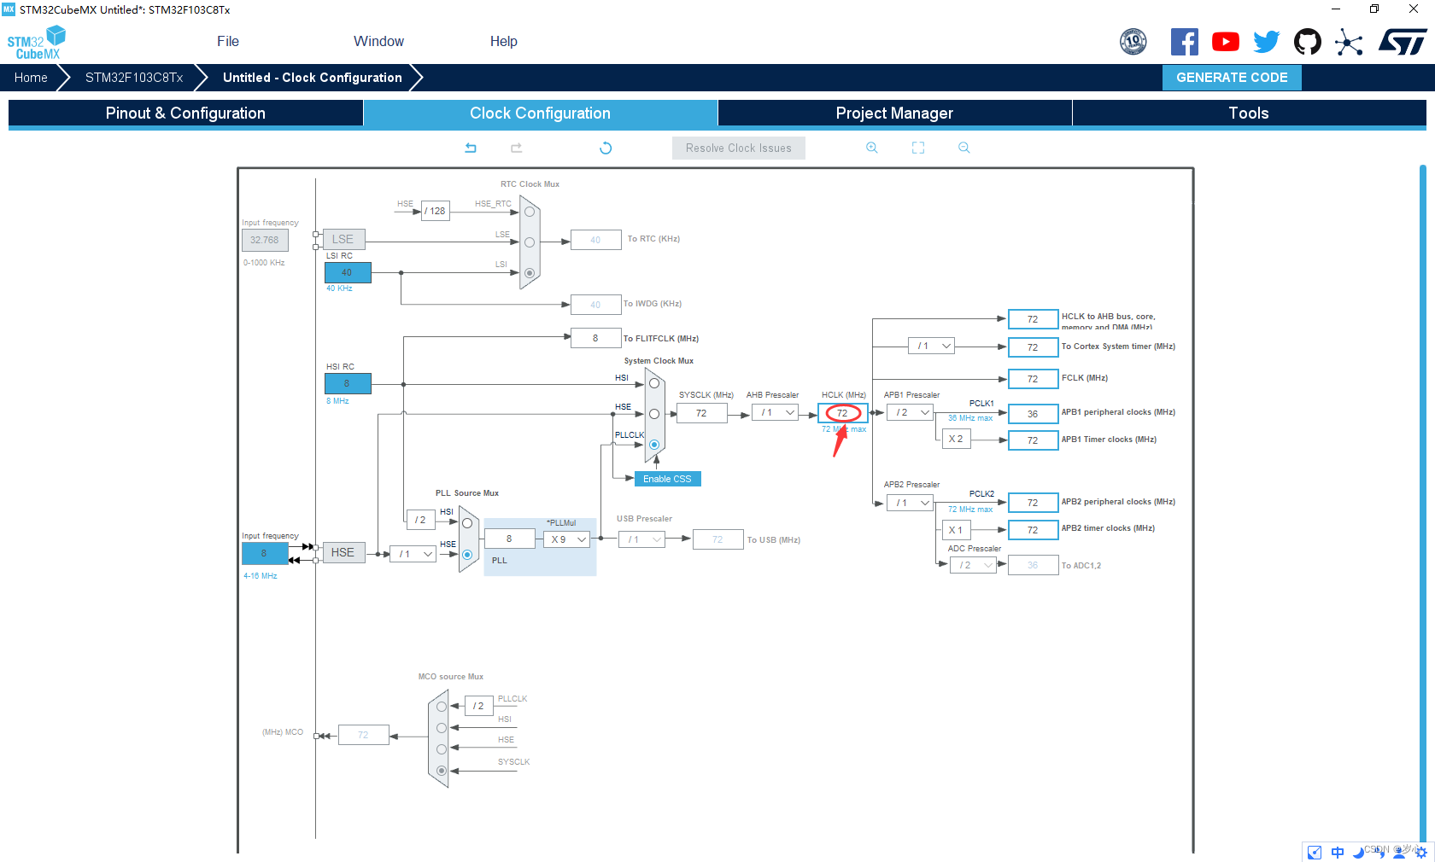Click the PLL input value 8 box
Viewport: 1435px width, 862px height.
click(x=509, y=539)
